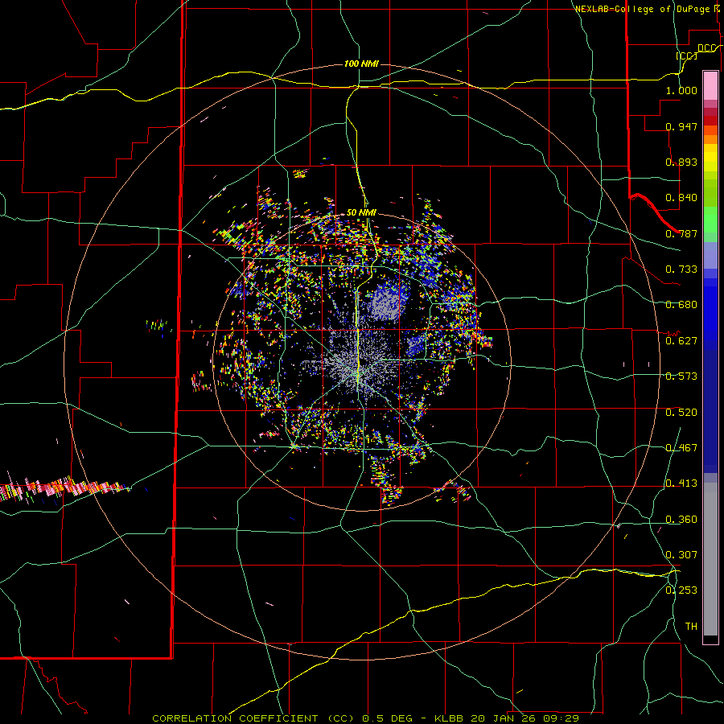The width and height of the screenshot is (724, 724).
Task: Click the 09:29 timestamp
Action: 562,718
